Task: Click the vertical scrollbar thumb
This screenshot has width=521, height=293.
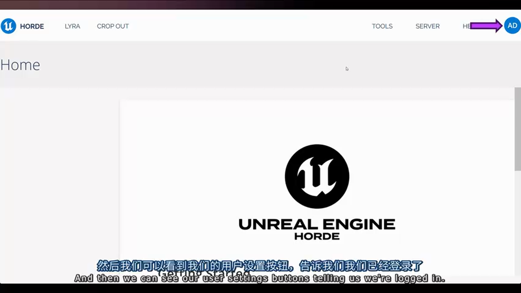Action: pyautogui.click(x=517, y=129)
